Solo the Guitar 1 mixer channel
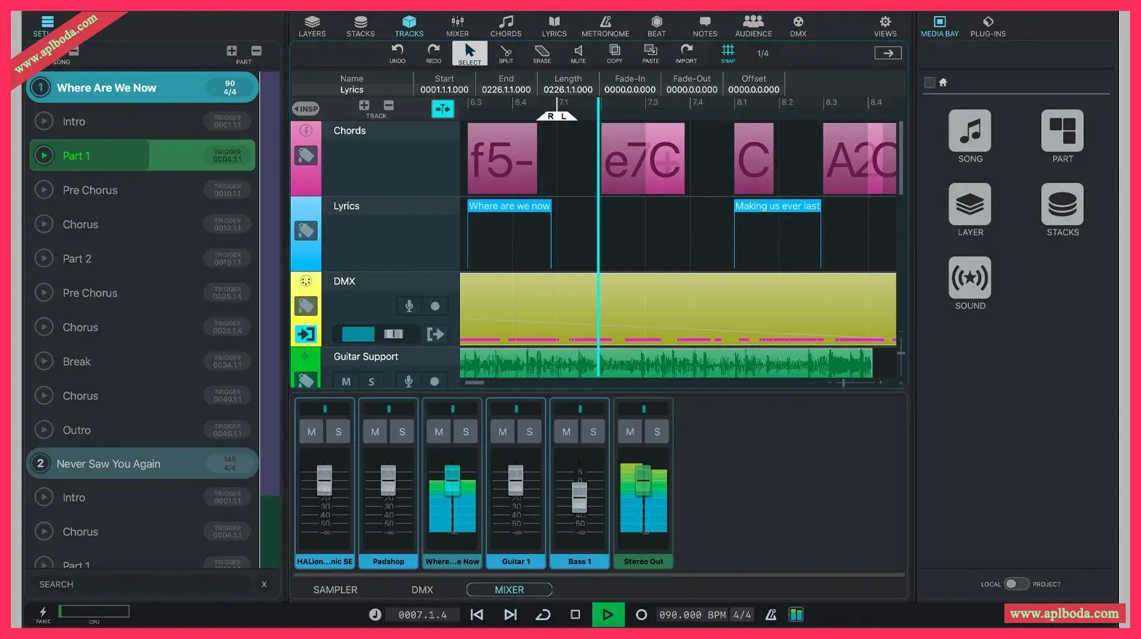1141x639 pixels. click(x=529, y=431)
